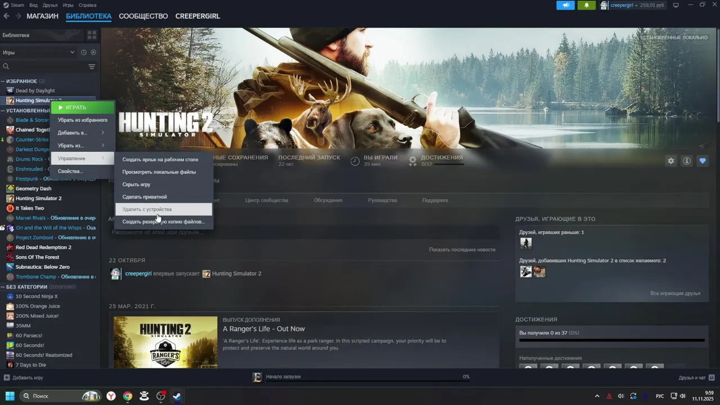Open the Поддержка tab
720x405 pixels.
pyautogui.click(x=435, y=200)
